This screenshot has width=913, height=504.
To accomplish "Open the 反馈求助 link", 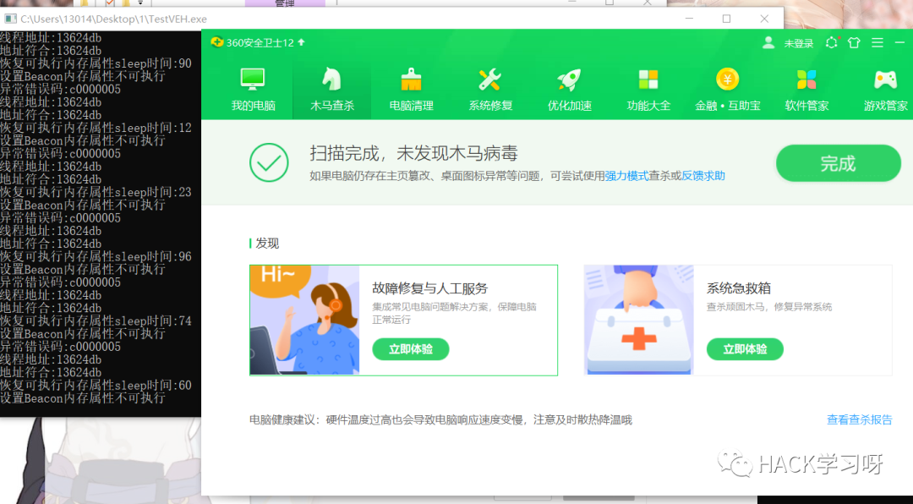I will (x=703, y=175).
